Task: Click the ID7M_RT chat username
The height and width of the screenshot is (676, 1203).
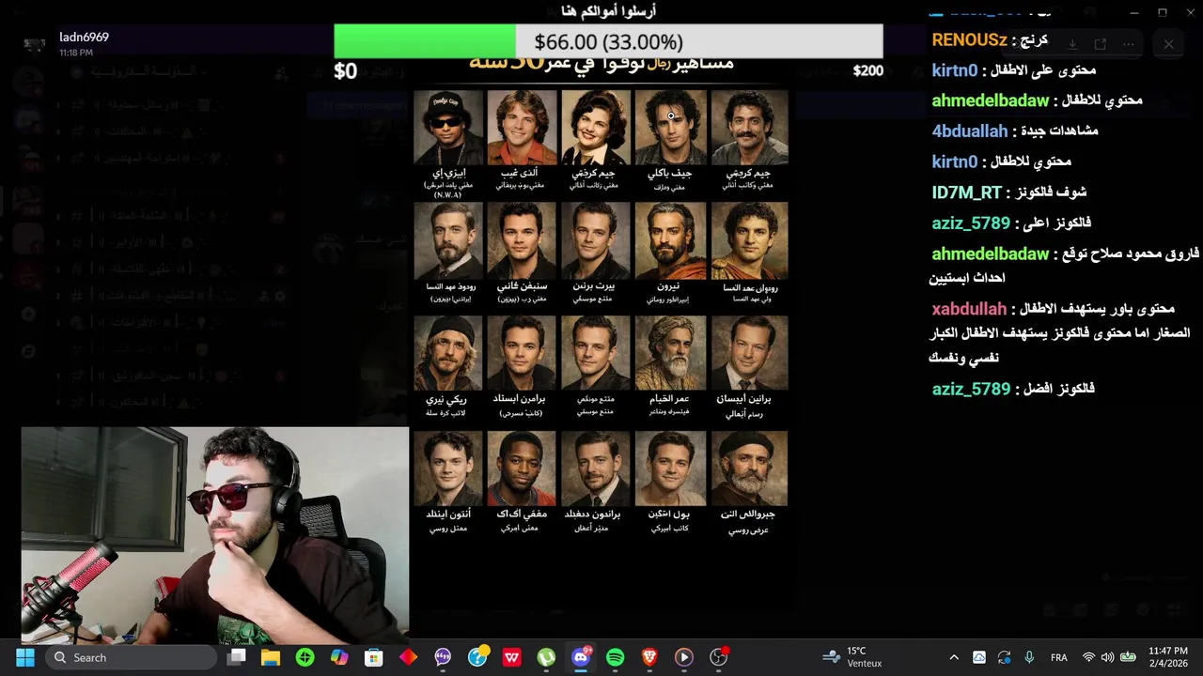Action: click(x=966, y=192)
